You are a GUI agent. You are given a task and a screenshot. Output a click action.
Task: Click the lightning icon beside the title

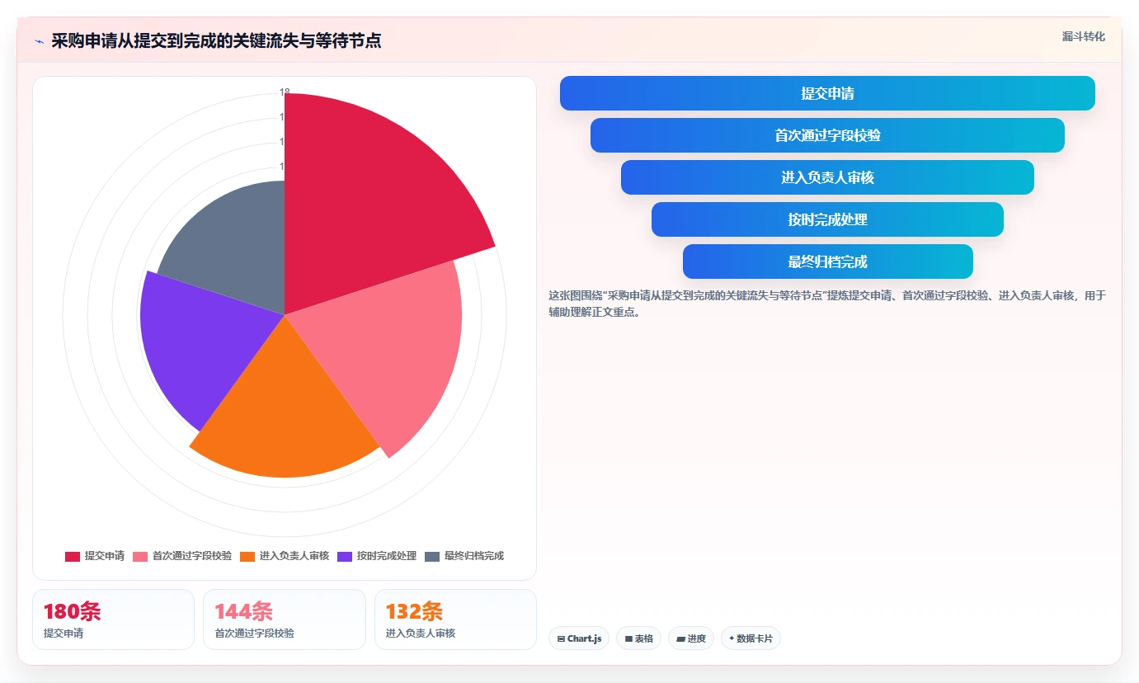pyautogui.click(x=40, y=41)
